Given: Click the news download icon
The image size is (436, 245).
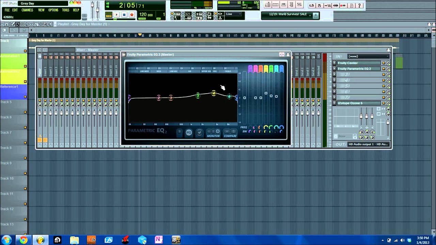Looking at the screenshot, I should tap(316, 15).
